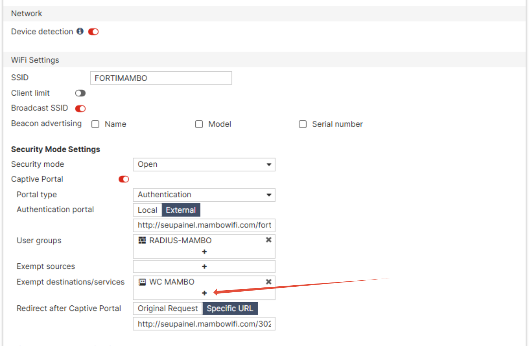Click the Device detection info icon
Screen dimensions: 529x346
point(80,31)
